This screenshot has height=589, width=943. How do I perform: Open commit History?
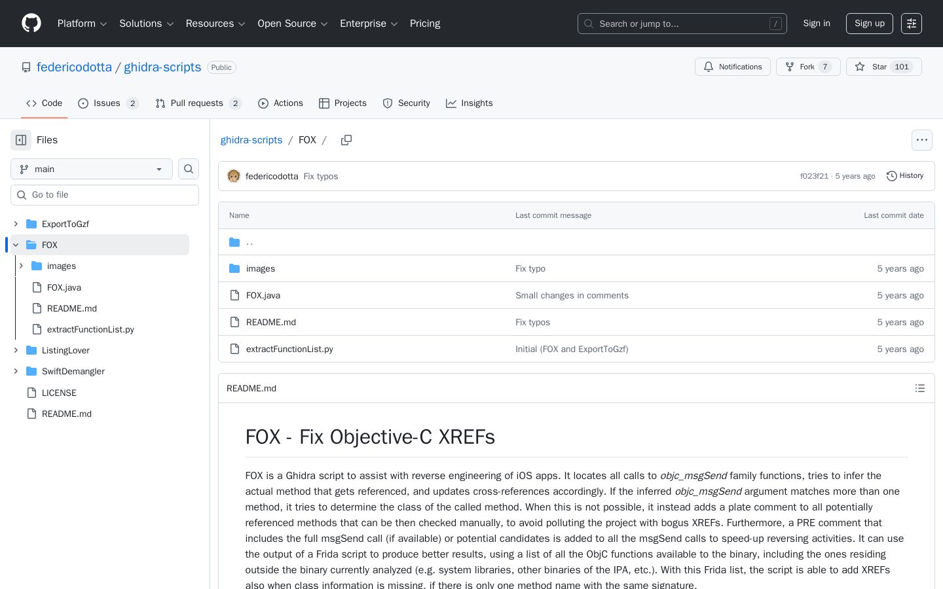[x=905, y=176]
